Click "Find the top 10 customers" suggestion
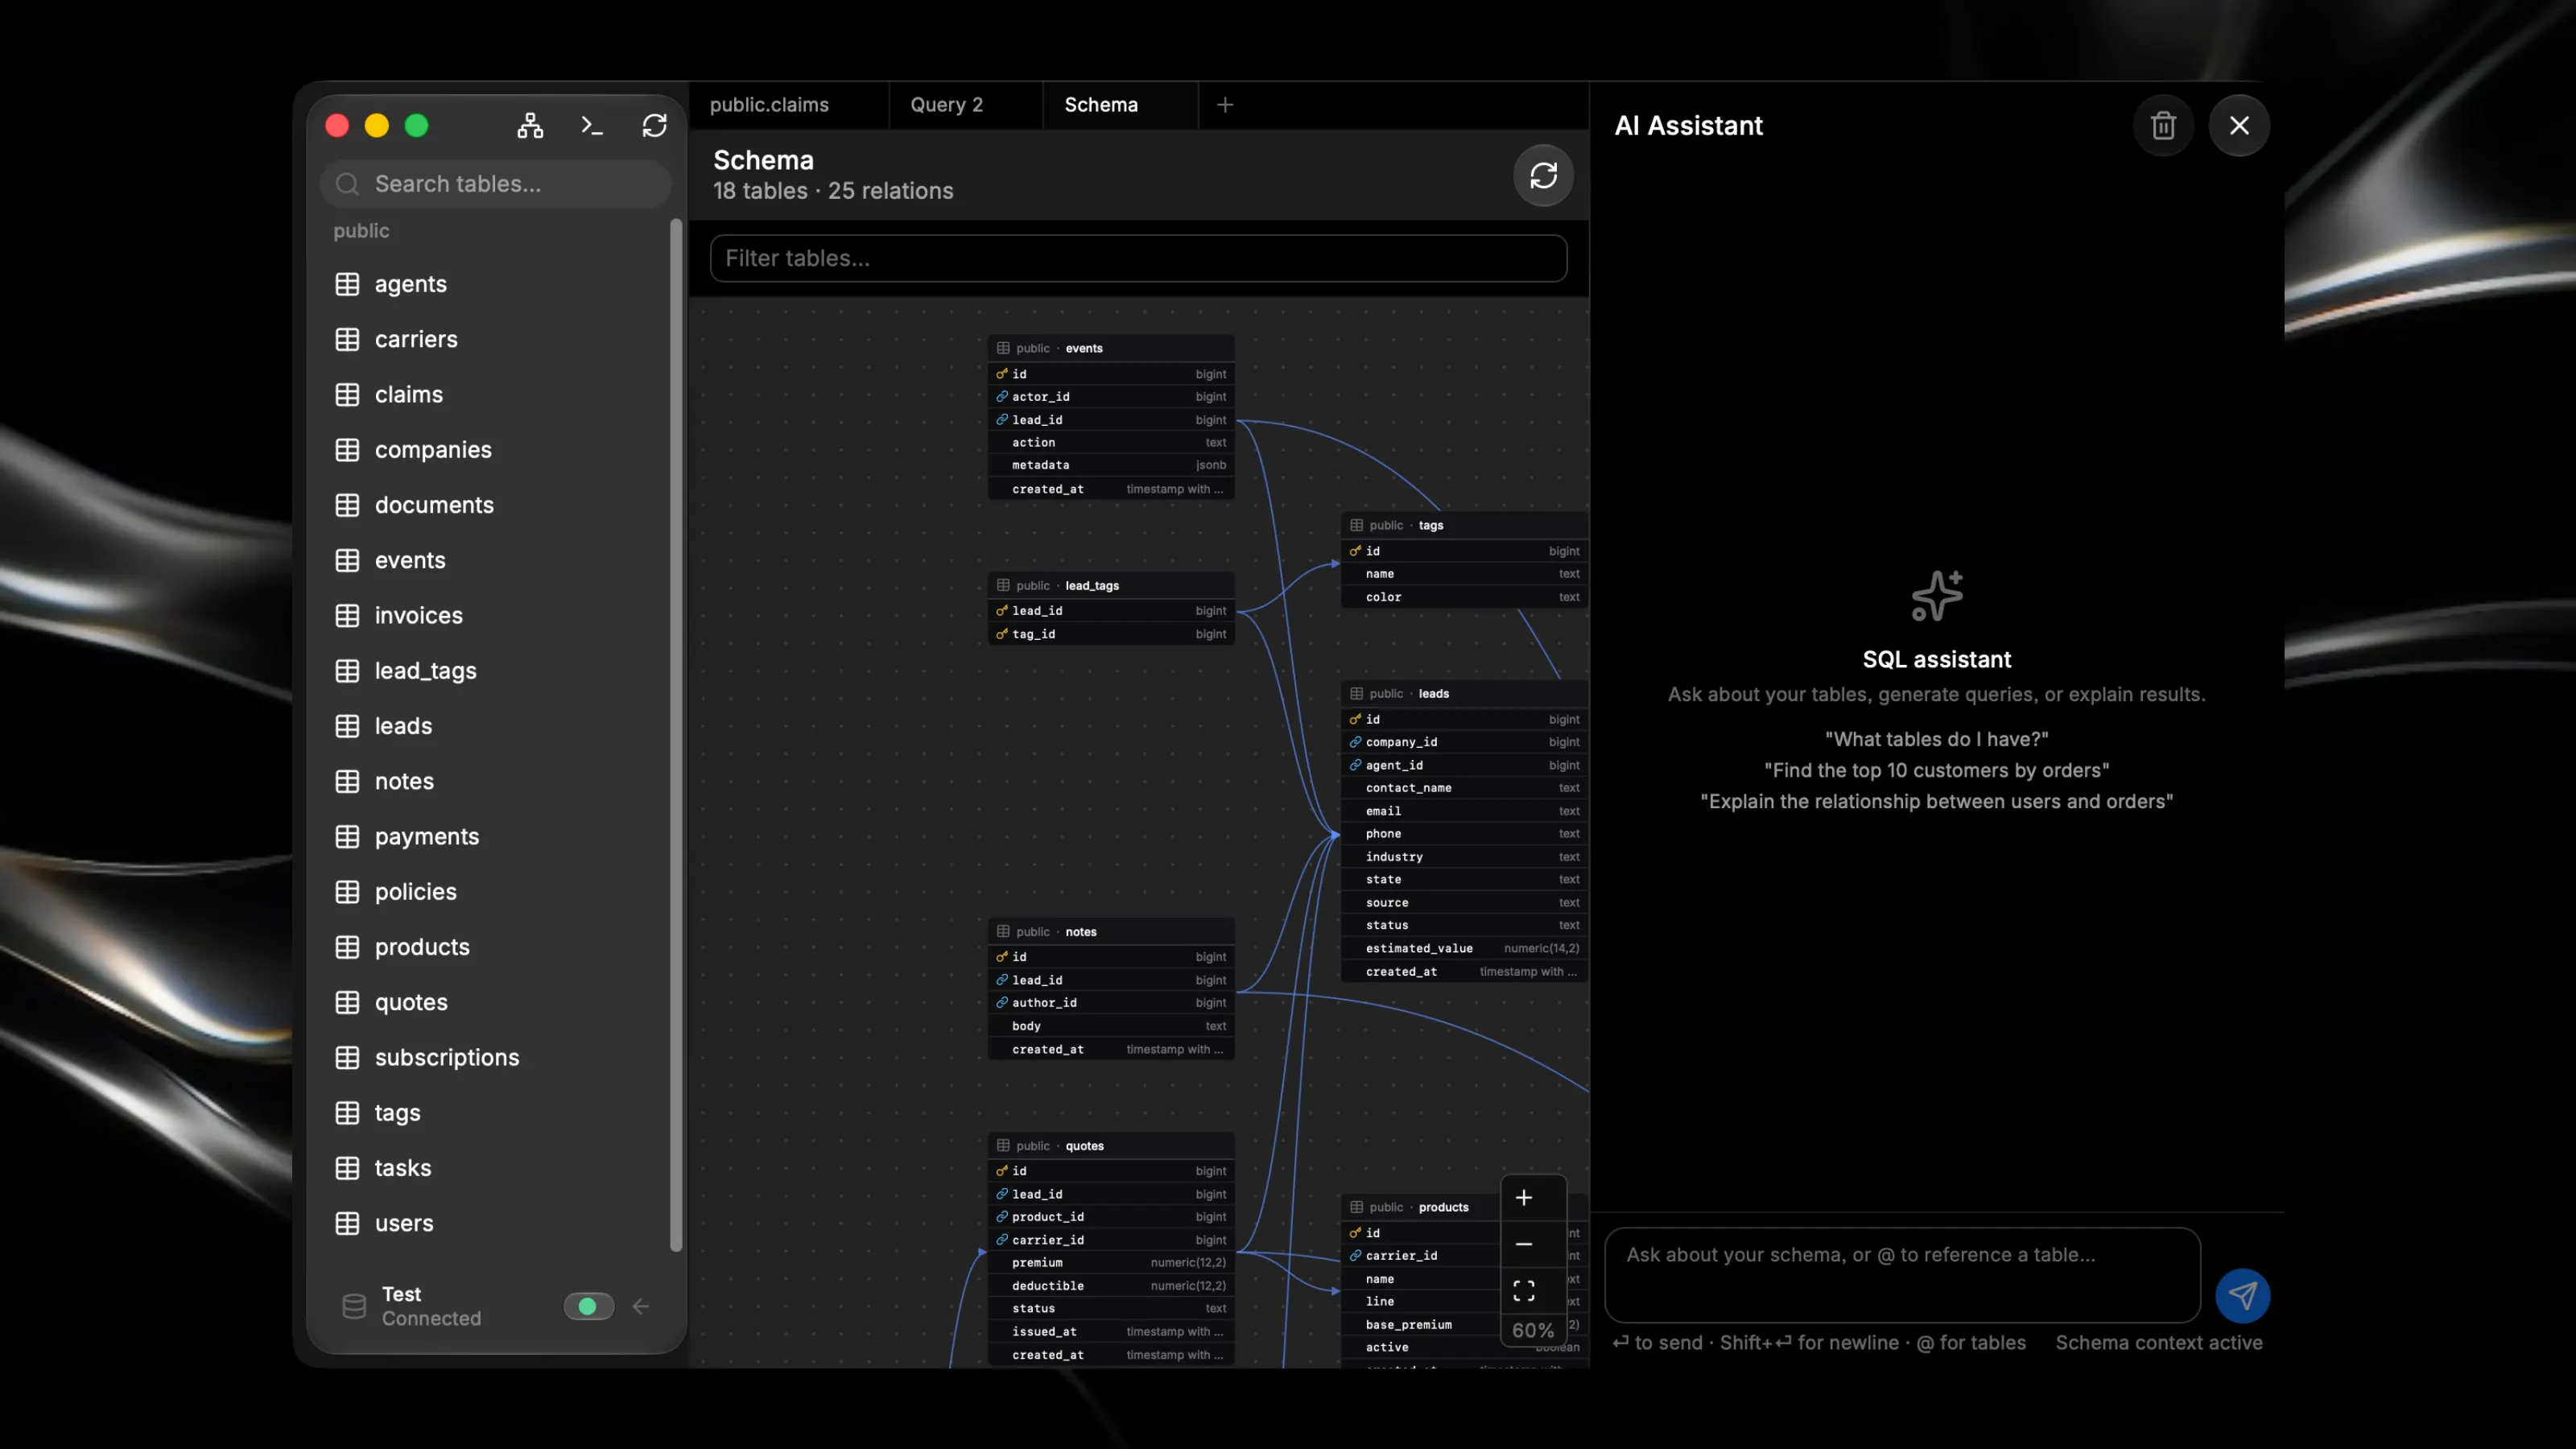This screenshot has height=1449, width=2576. [x=1936, y=770]
